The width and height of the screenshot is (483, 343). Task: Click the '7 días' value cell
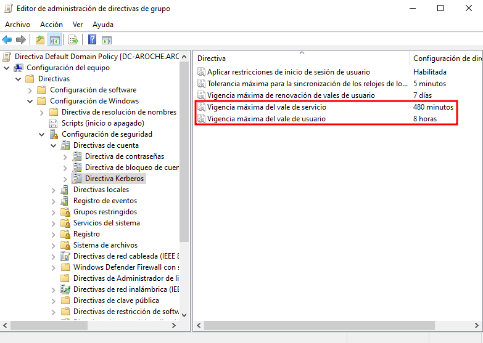[x=423, y=95]
